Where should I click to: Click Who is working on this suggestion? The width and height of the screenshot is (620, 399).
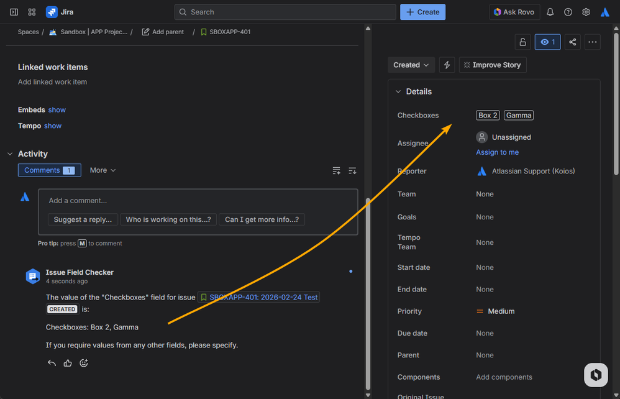168,219
